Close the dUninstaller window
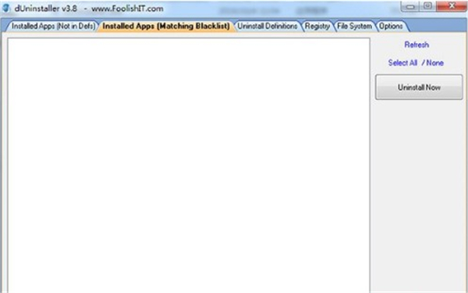Viewport: 468px width, 293px height. click(x=452, y=6)
